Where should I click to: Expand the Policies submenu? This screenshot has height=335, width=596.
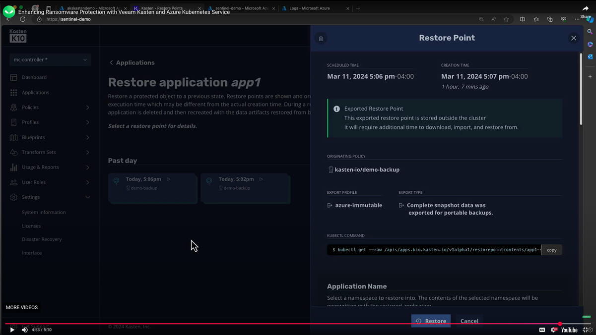click(88, 108)
